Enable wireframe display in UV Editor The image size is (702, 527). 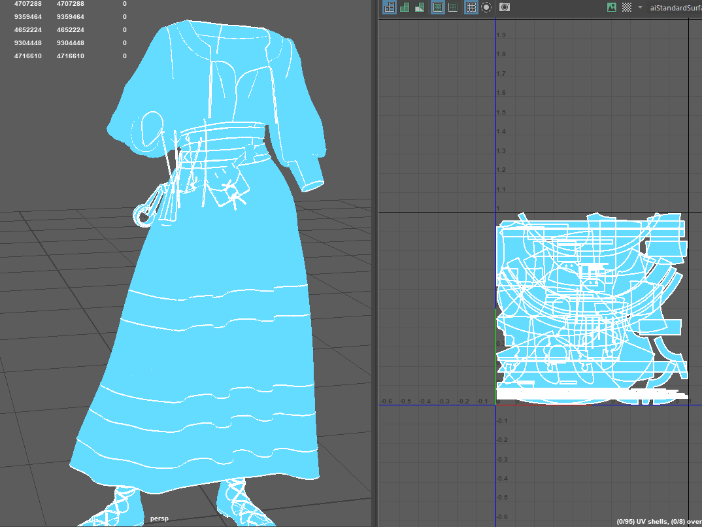click(390, 7)
